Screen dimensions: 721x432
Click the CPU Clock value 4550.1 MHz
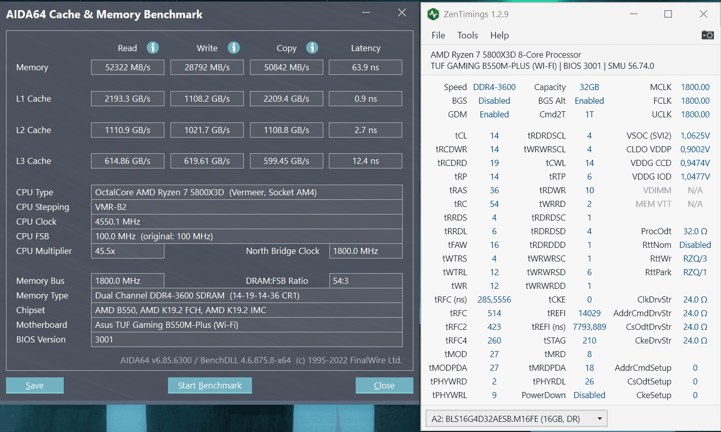[247, 222]
